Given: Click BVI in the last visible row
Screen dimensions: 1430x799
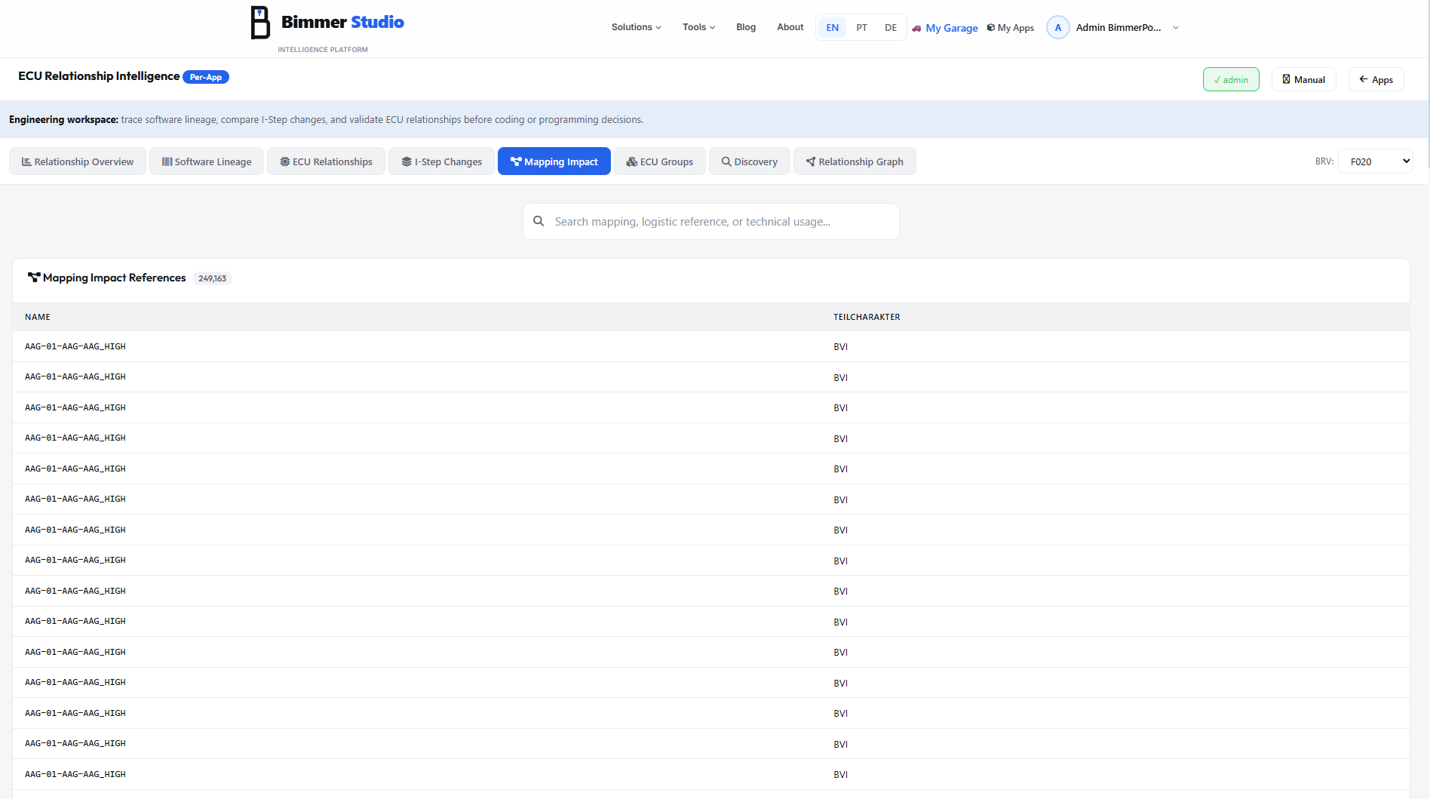Looking at the screenshot, I should 840,775.
